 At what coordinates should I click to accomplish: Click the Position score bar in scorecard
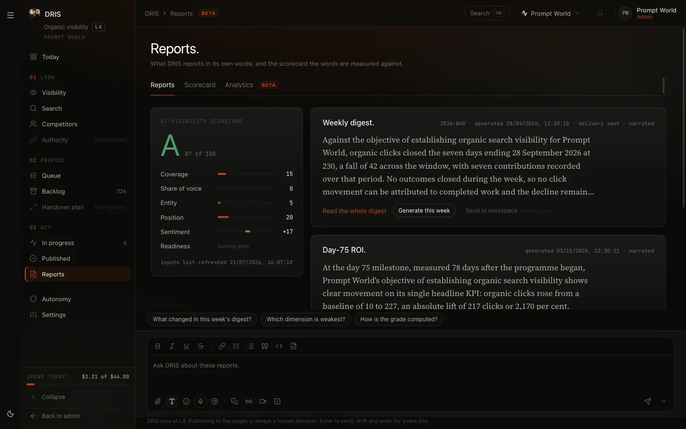coord(245,217)
